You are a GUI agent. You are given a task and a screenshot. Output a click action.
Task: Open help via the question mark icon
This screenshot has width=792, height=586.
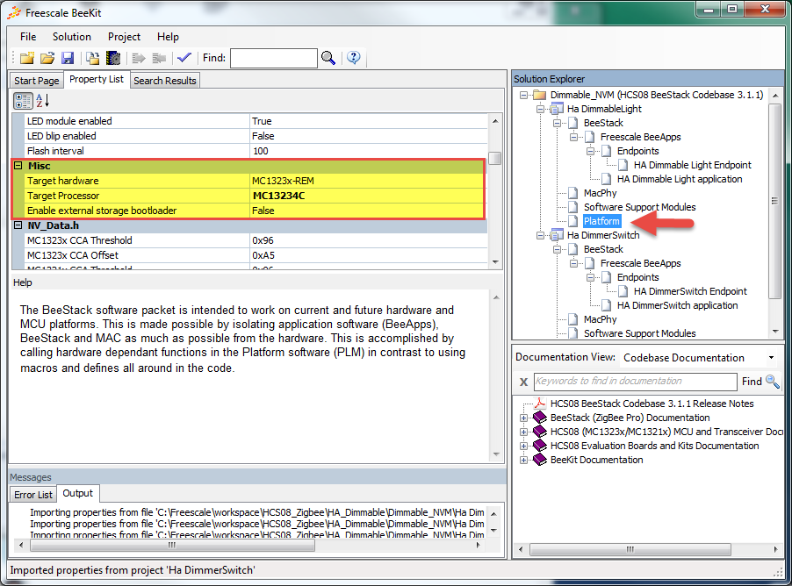(354, 58)
